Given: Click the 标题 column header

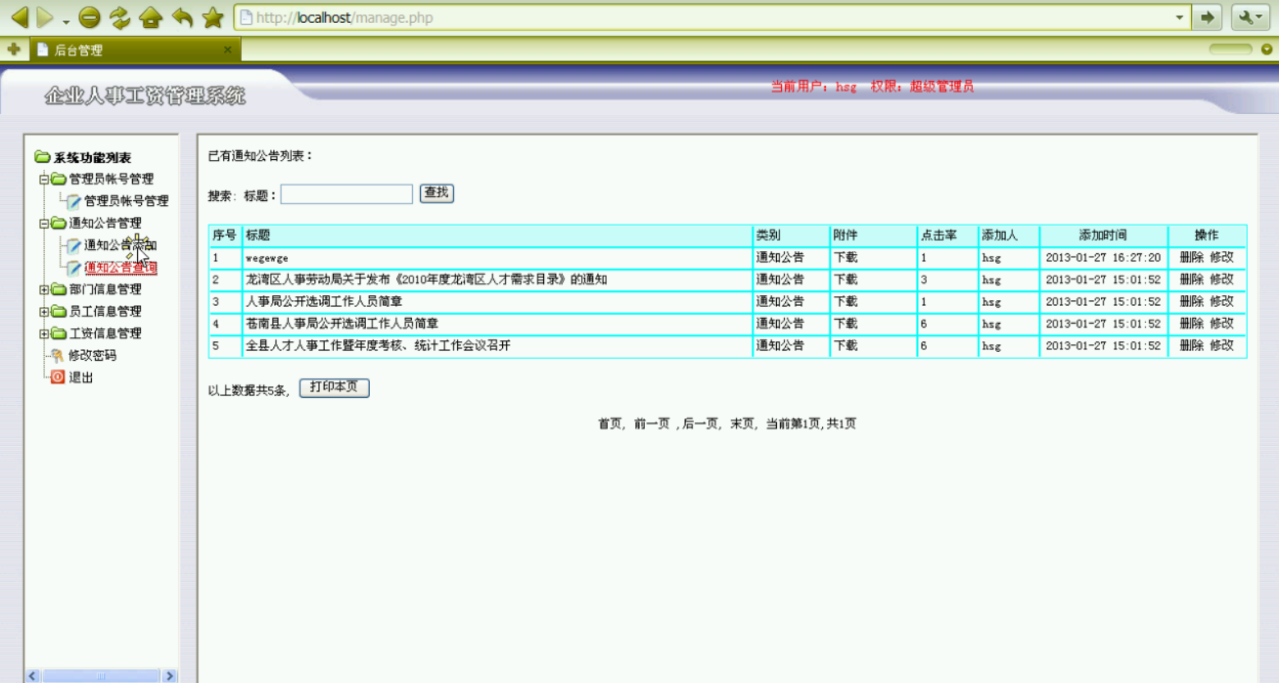Looking at the screenshot, I should click(x=258, y=235).
